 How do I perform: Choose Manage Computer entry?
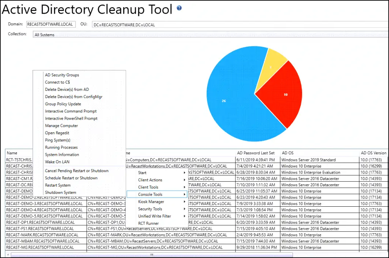[62, 125]
